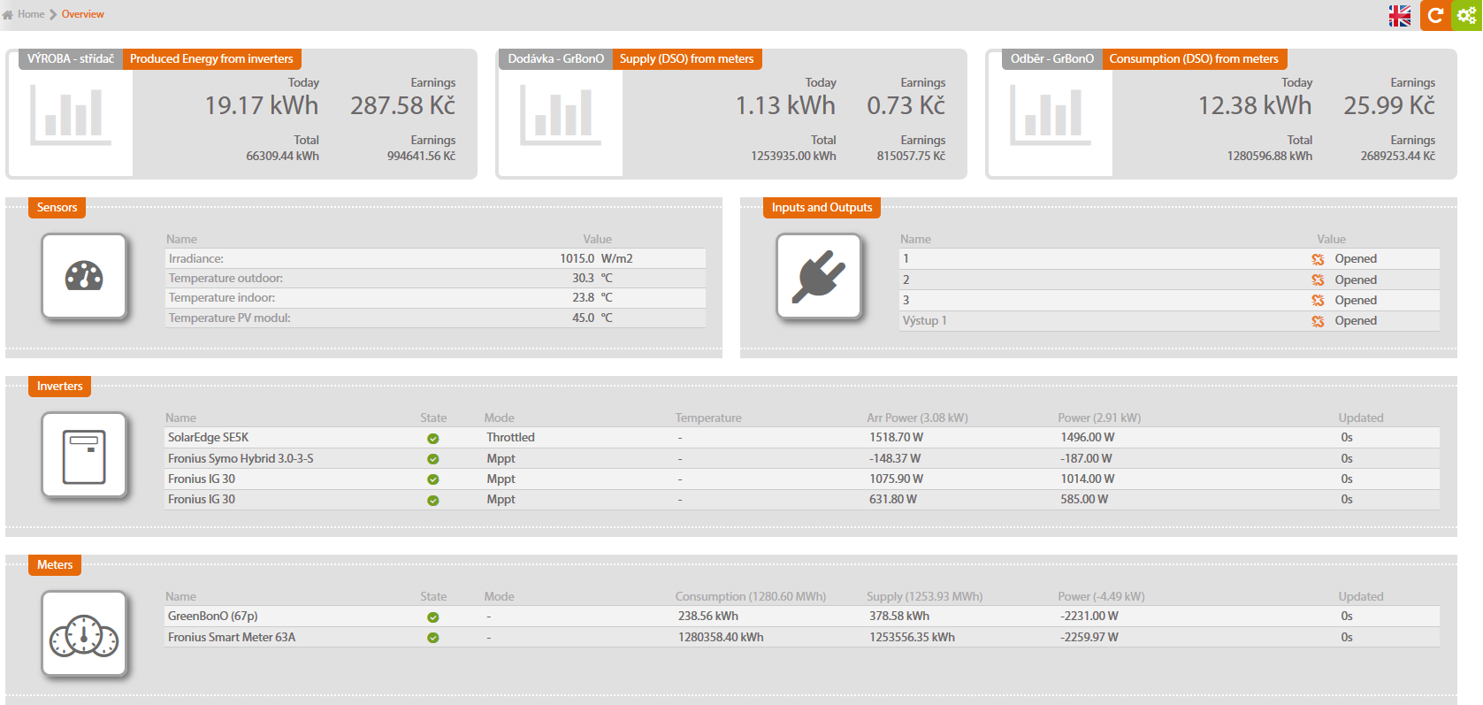Select the SolarEdge SE5K inverter row
Viewport: 1483px width, 705px height.
(209, 438)
